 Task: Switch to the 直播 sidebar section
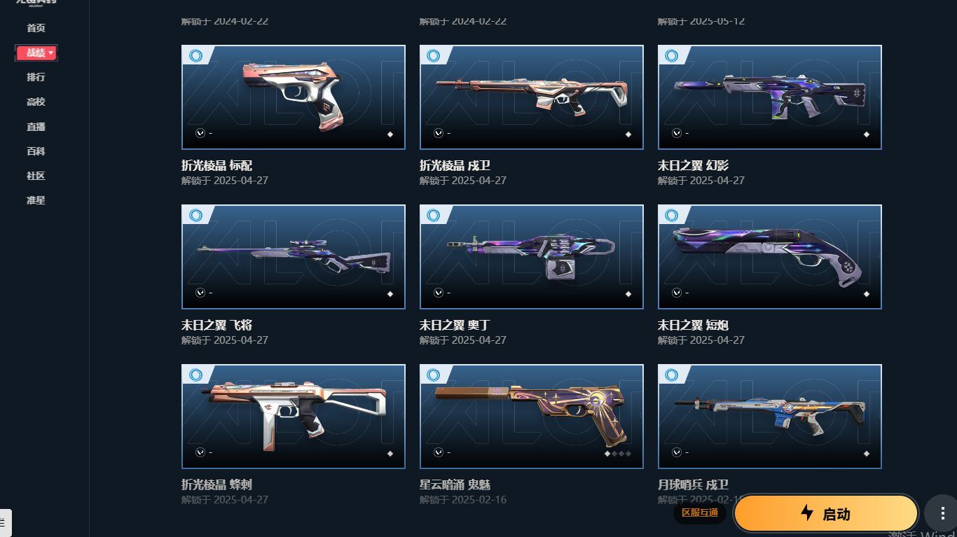tap(36, 127)
